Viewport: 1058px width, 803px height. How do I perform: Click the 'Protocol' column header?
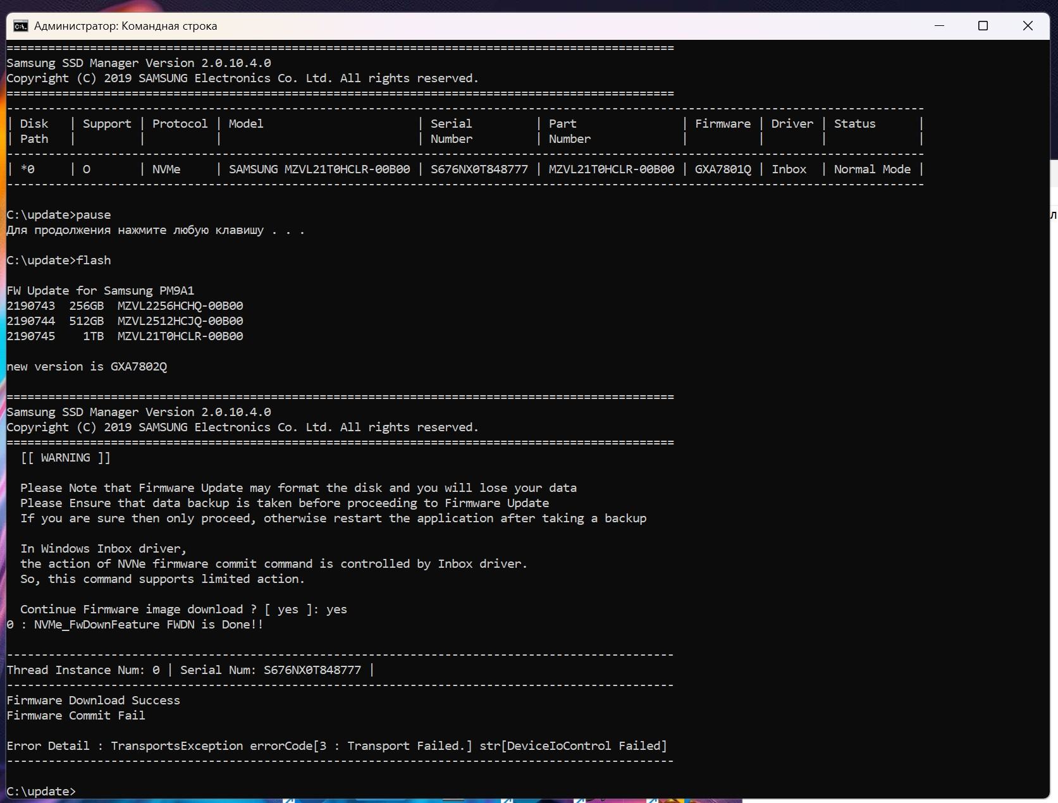coord(180,124)
